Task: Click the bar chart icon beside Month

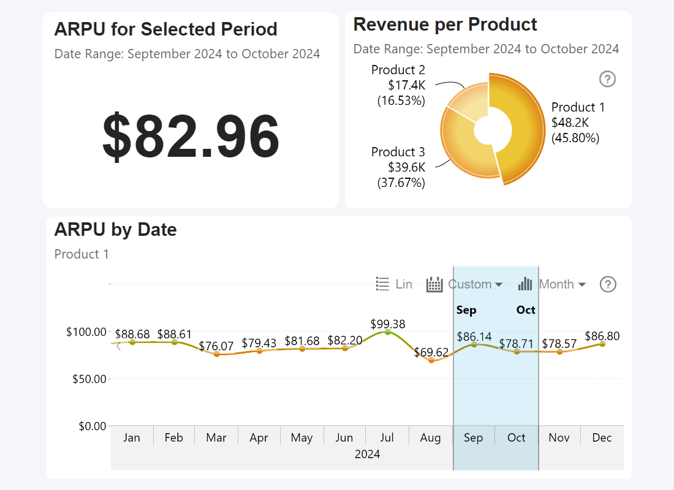Action: tap(525, 284)
